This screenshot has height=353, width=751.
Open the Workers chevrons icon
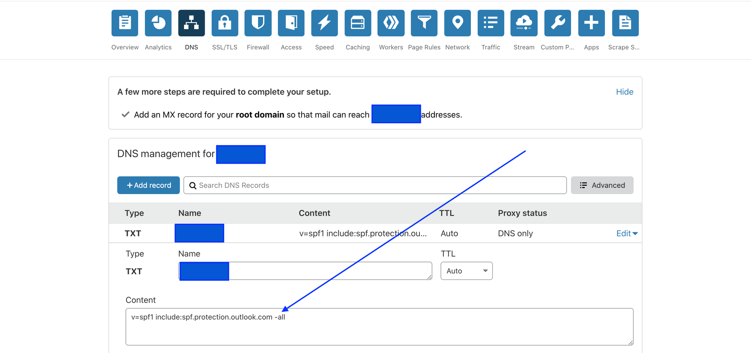point(391,23)
